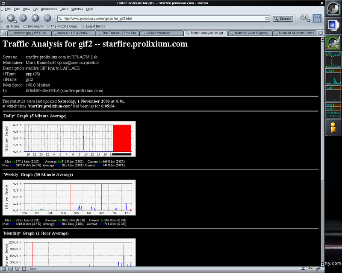Click the Stop loading button

pos(47,18)
